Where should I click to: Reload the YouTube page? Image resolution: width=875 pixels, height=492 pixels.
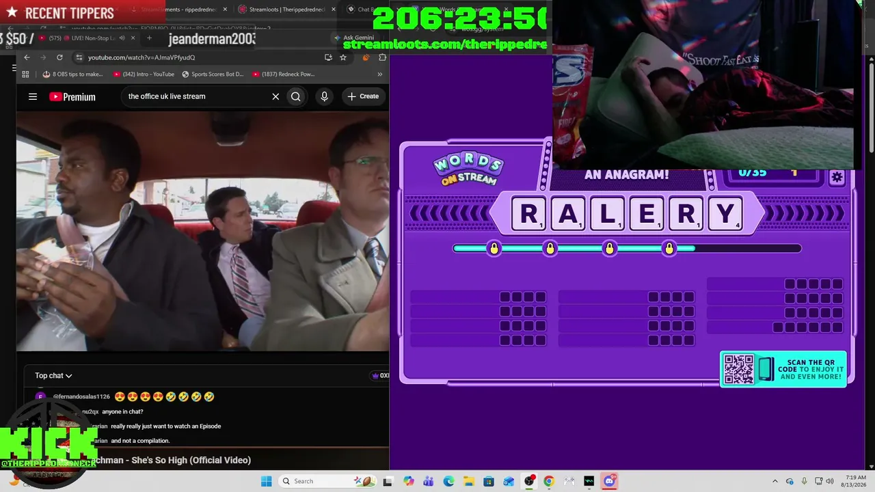tap(59, 57)
